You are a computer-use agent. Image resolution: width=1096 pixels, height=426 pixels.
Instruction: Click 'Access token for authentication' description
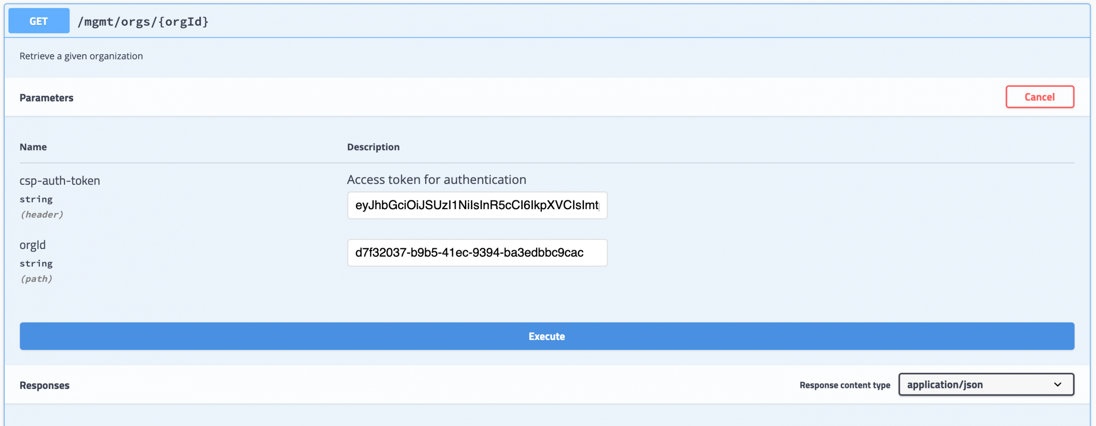(x=436, y=180)
